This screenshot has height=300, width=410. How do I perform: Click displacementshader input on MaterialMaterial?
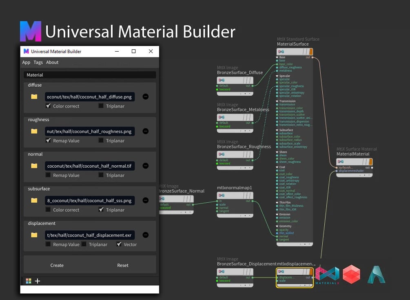[x=337, y=171]
